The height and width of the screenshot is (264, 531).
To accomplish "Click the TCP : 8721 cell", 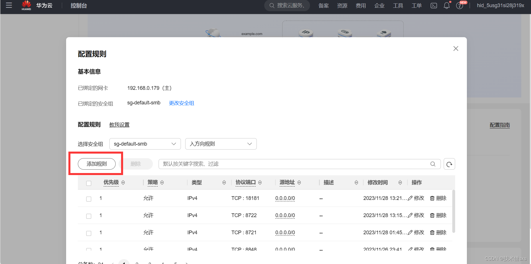I will [x=244, y=233].
